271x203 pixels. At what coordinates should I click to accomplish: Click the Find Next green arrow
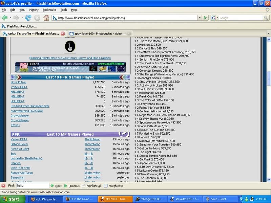click(x=52, y=186)
